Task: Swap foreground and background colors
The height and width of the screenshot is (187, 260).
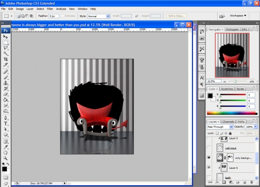Action: click(x=8, y=164)
